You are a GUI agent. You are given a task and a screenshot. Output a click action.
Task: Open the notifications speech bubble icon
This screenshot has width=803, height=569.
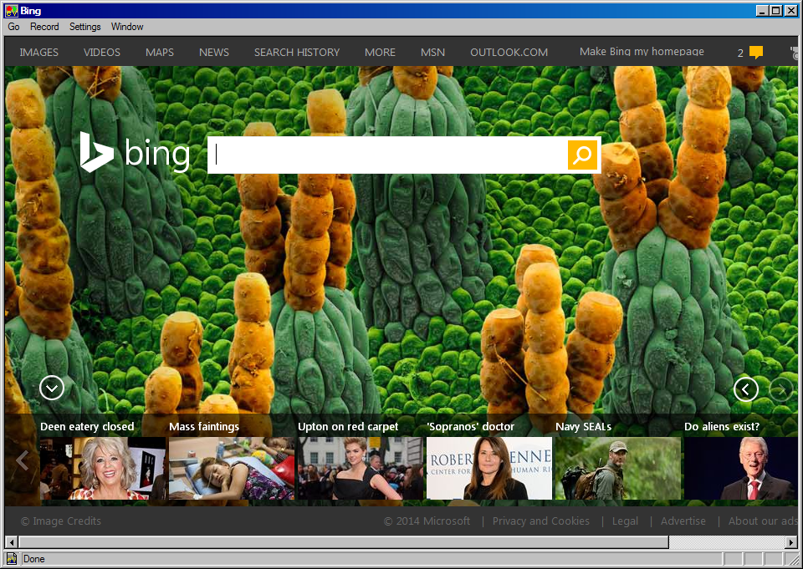[x=755, y=53]
